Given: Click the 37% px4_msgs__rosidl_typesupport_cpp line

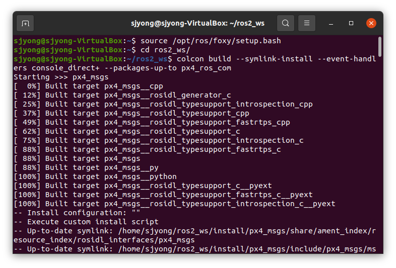Looking at the screenshot, I should [x=131, y=114].
